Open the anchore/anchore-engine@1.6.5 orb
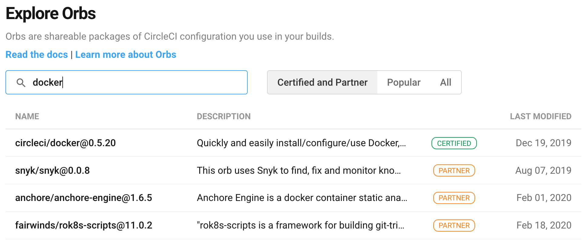Viewport: 588px width, 250px height. (84, 198)
